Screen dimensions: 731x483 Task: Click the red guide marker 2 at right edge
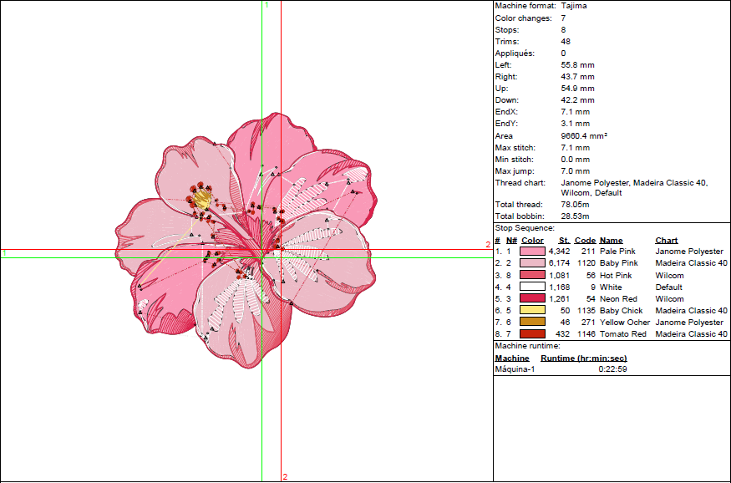pos(488,245)
